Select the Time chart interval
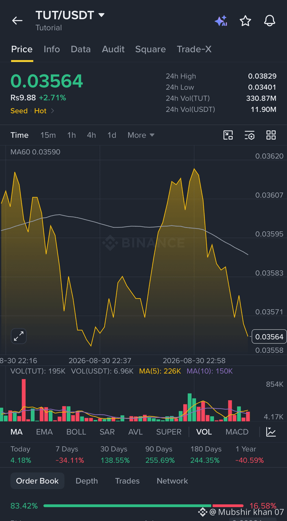 [19, 135]
